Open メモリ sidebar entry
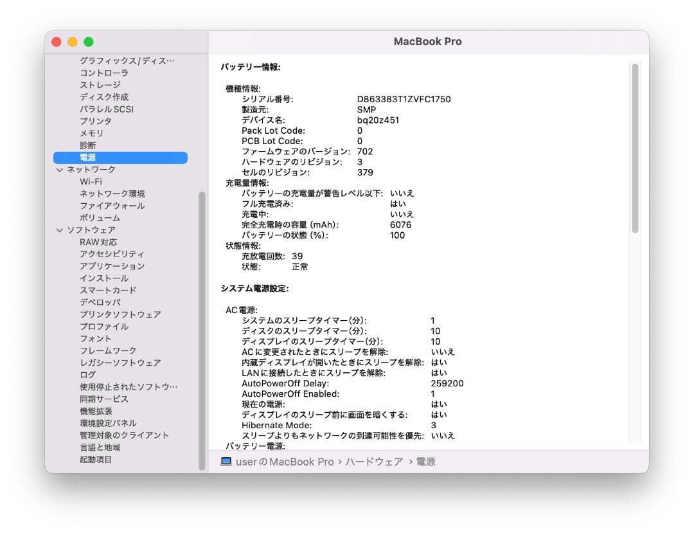Viewport: 694px width, 533px height. pos(91,133)
